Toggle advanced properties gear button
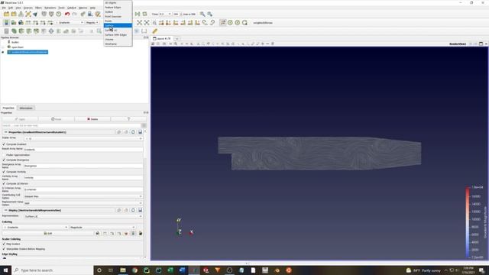The width and height of the screenshot is (489, 275). 144,125
